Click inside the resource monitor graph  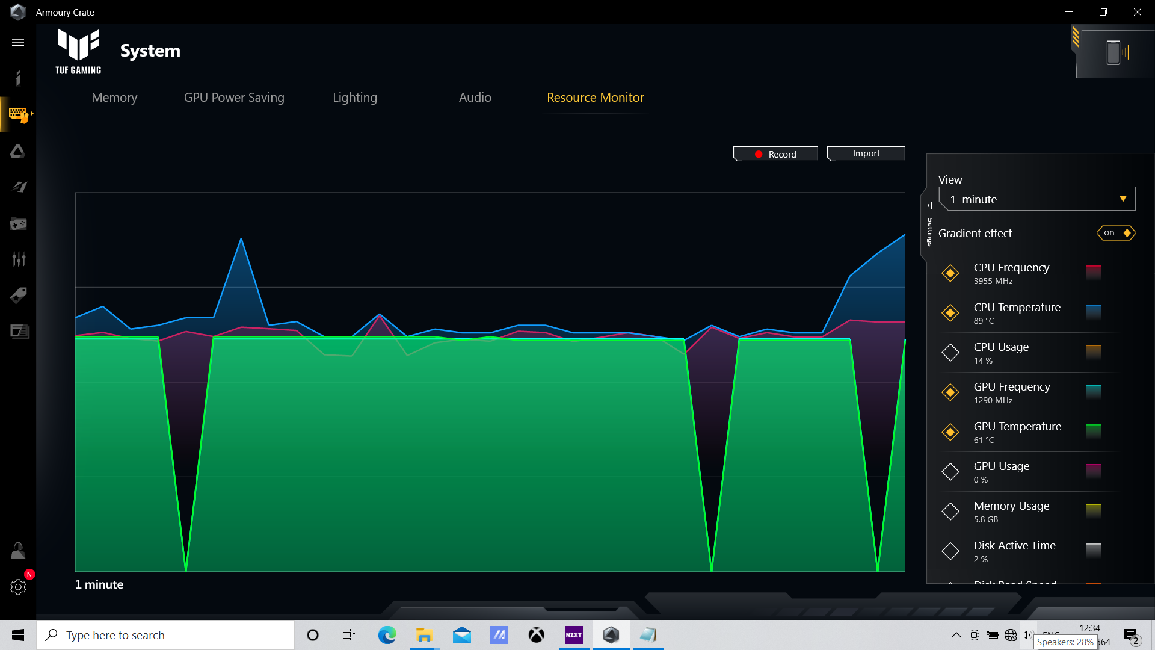click(x=490, y=382)
